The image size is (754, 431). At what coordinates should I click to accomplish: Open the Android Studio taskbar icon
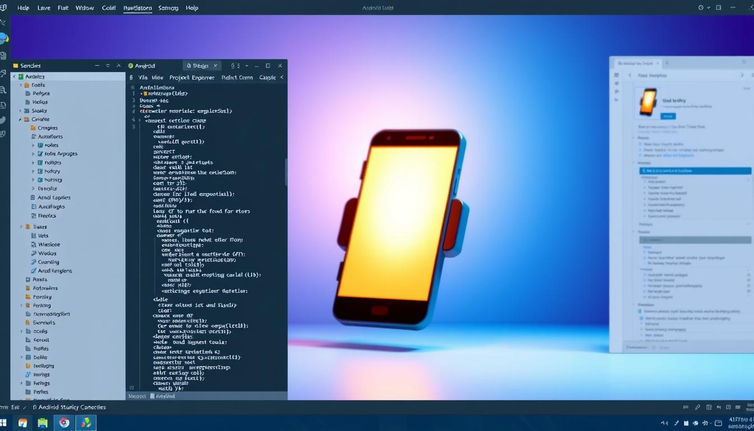[x=86, y=423]
